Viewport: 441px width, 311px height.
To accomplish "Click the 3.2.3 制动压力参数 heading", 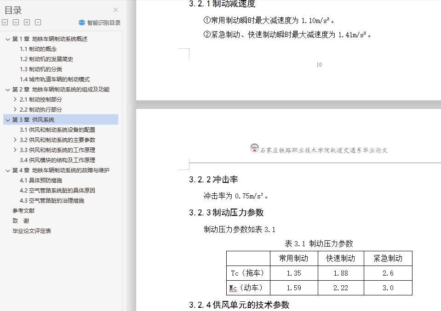I will [x=226, y=213].
